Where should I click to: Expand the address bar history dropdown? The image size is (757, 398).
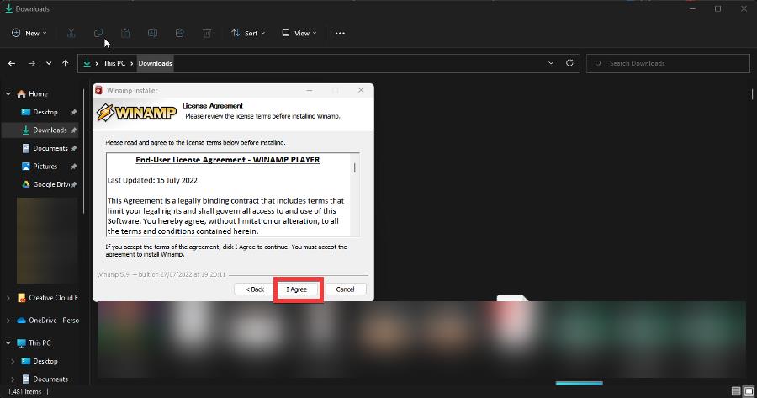(x=551, y=63)
